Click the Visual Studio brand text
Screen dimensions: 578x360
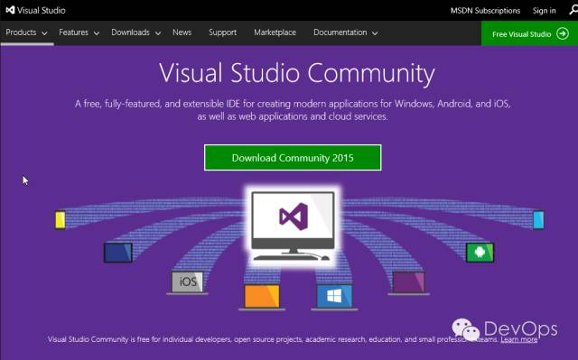pos(42,10)
